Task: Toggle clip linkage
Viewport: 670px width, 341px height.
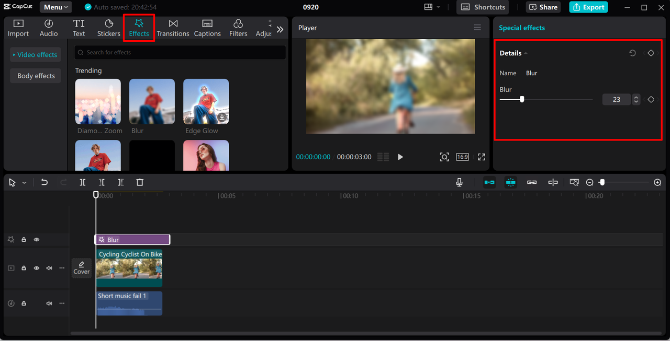Action: 532,182
